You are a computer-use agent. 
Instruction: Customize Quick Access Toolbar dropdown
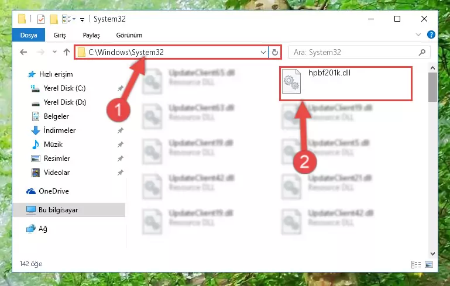(83, 19)
